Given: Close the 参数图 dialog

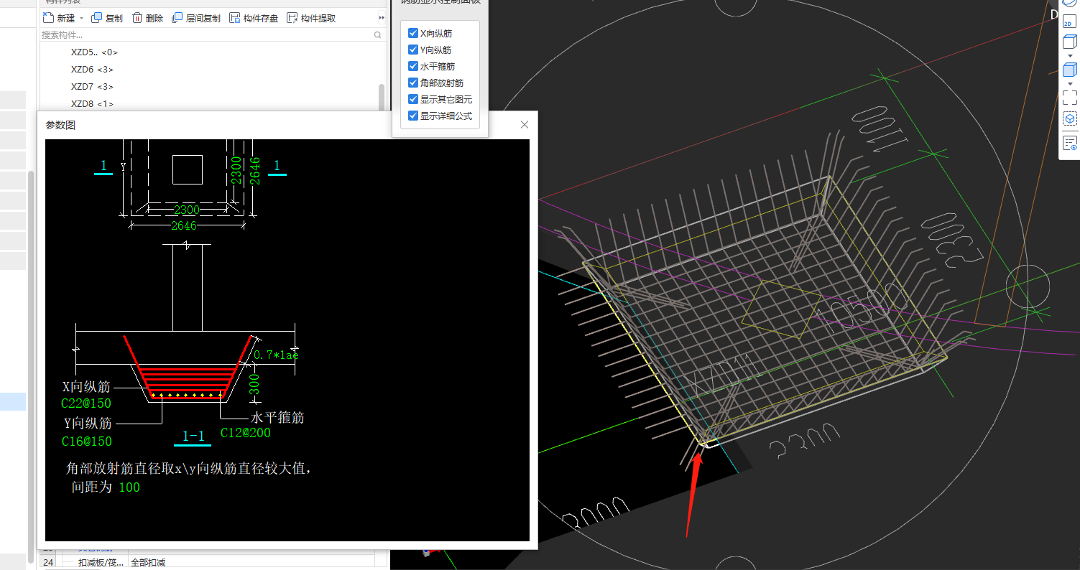Looking at the screenshot, I should pos(525,125).
